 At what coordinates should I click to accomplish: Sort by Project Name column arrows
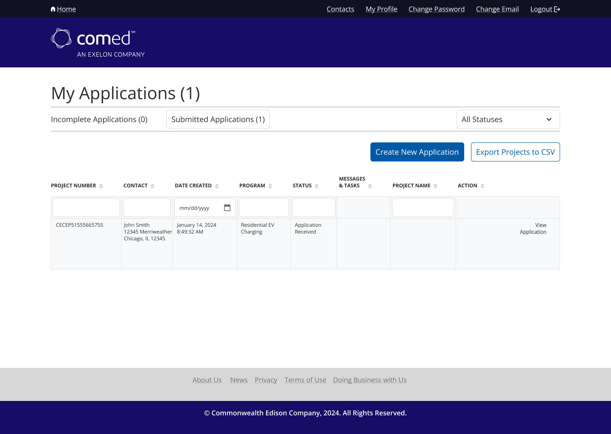pos(435,186)
